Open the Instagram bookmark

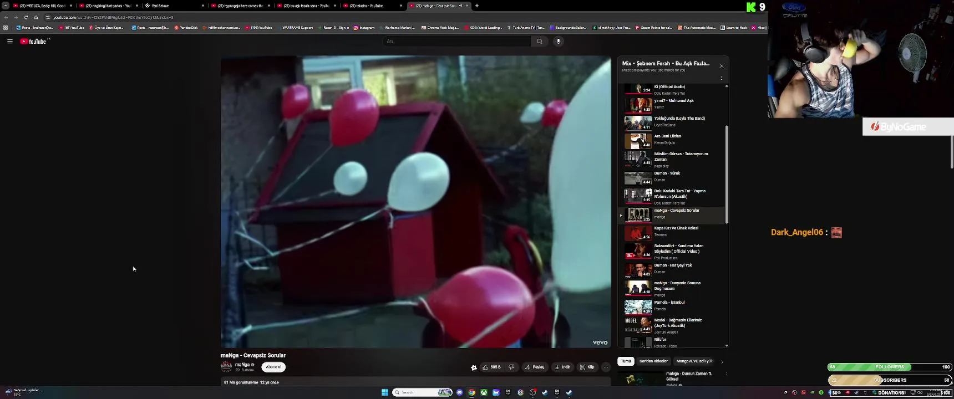(x=364, y=27)
